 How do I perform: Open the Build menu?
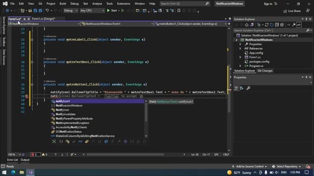click(x=63, y=3)
